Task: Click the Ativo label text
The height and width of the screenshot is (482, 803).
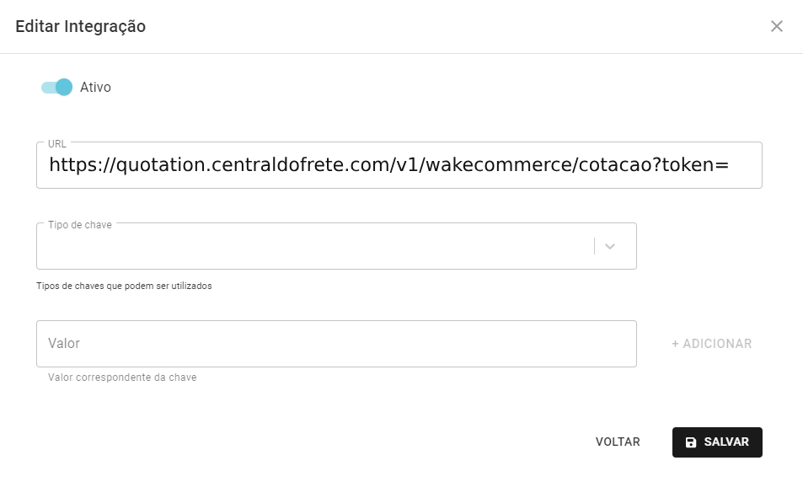Action: (95, 87)
